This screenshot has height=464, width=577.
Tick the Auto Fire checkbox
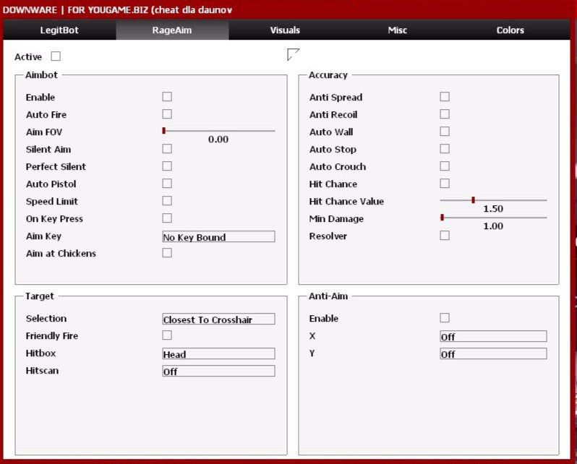point(167,114)
